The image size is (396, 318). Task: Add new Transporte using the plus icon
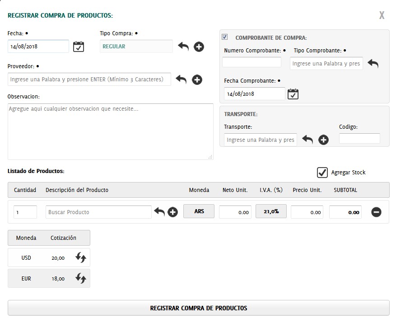(323, 140)
